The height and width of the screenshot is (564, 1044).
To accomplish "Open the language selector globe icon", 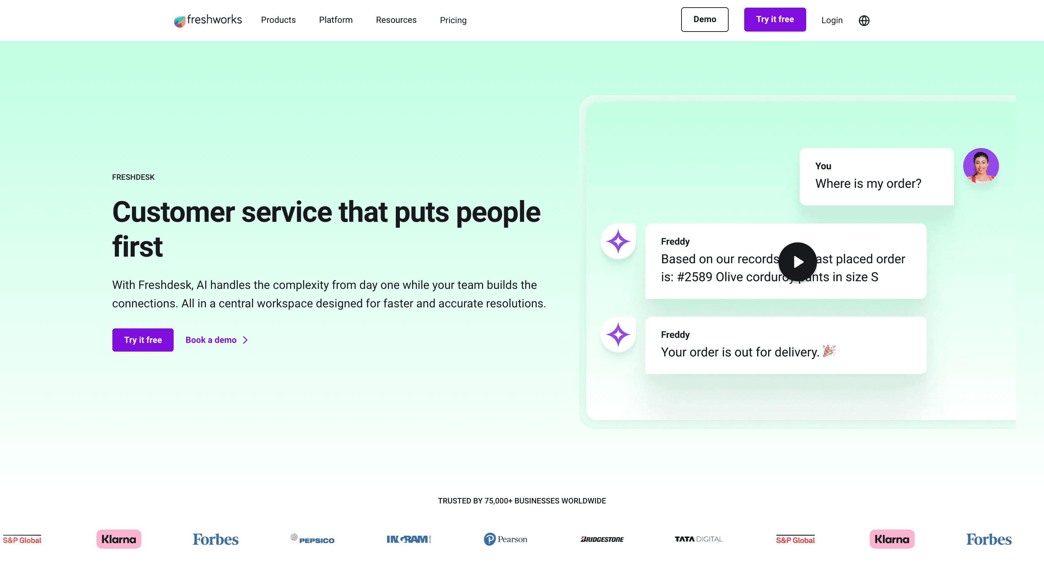I will pos(863,20).
